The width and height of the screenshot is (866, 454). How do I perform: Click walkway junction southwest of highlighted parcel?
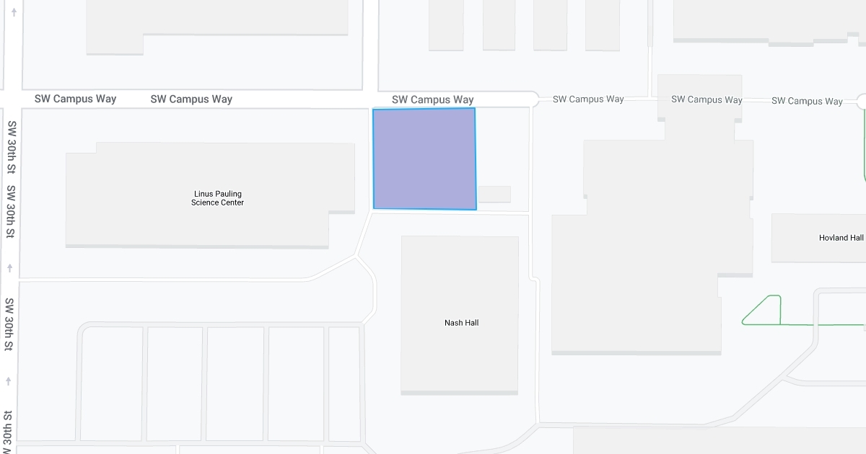(358, 255)
